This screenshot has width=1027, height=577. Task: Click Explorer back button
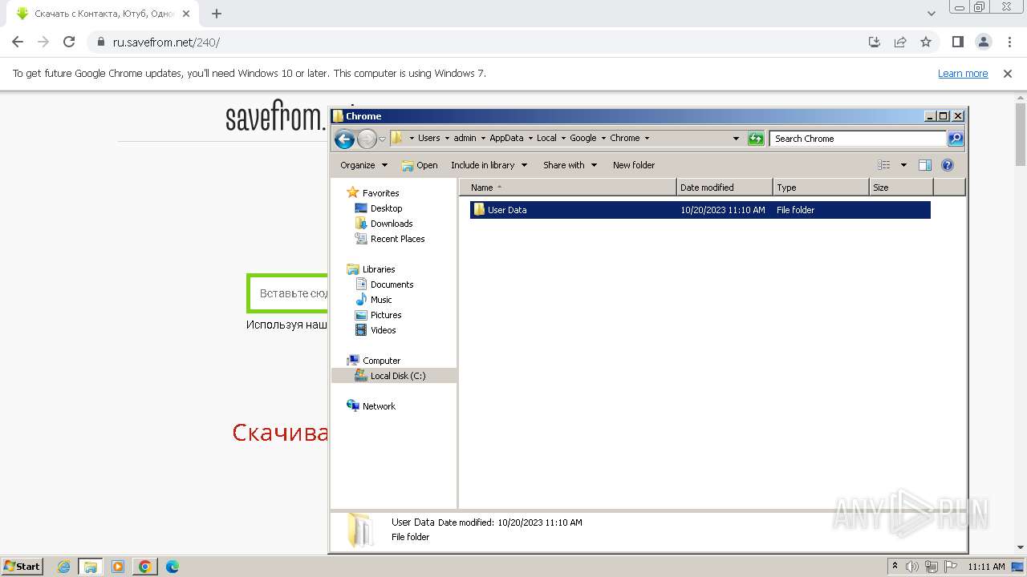pyautogui.click(x=345, y=139)
